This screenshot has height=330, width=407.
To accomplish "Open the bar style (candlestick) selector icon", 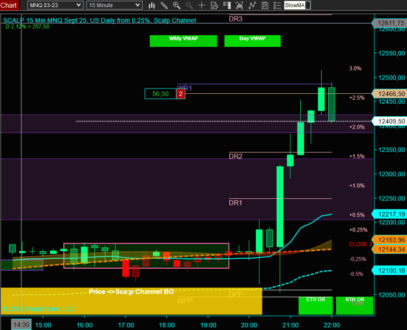I will [152, 5].
